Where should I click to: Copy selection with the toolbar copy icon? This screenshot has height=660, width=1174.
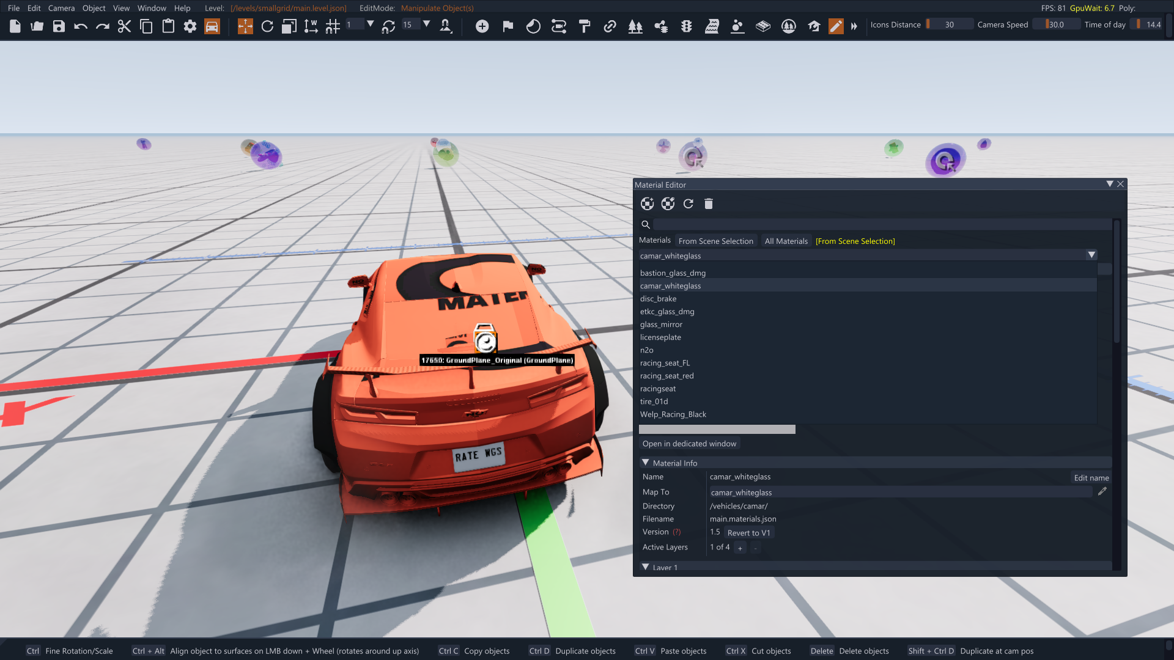(146, 26)
